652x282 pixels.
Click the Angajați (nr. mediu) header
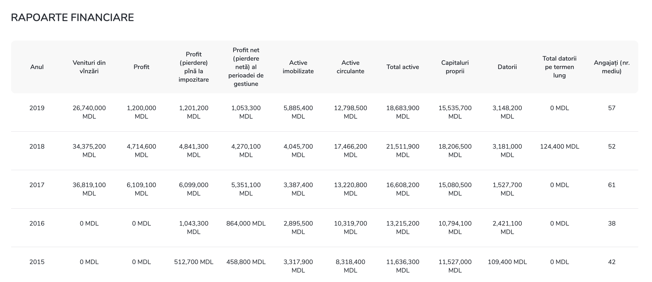coord(611,67)
